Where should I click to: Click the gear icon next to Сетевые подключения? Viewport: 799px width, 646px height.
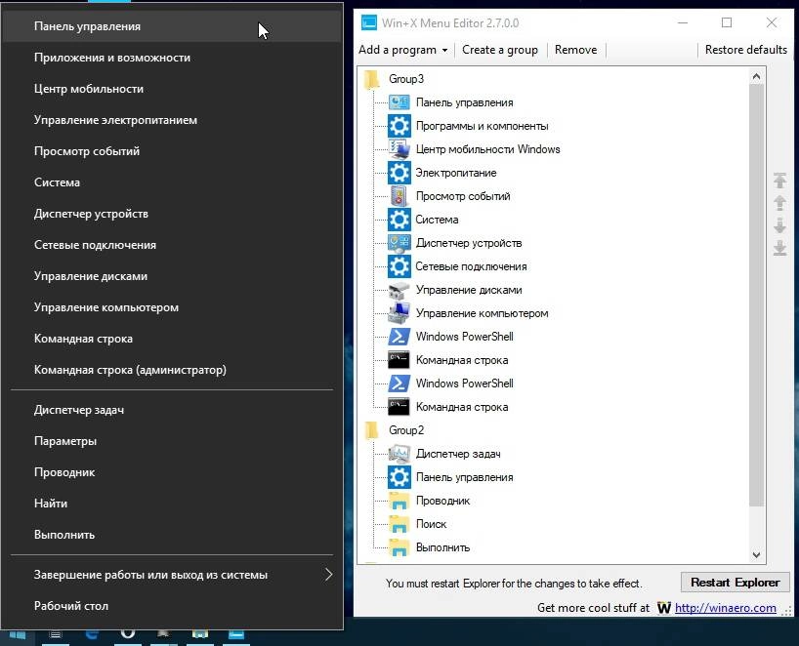point(399,266)
